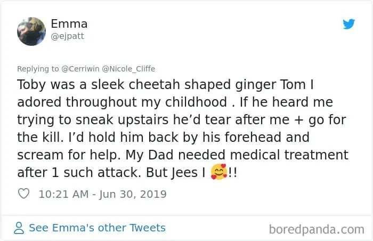This screenshot has width=373, height=241.
Task: Click the Twitter bird logo
Action: pos(349,24)
